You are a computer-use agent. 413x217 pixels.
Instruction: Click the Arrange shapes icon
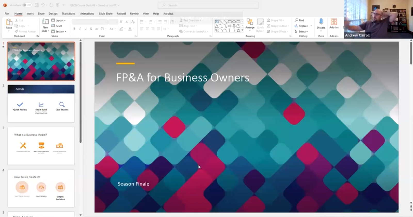click(250, 23)
